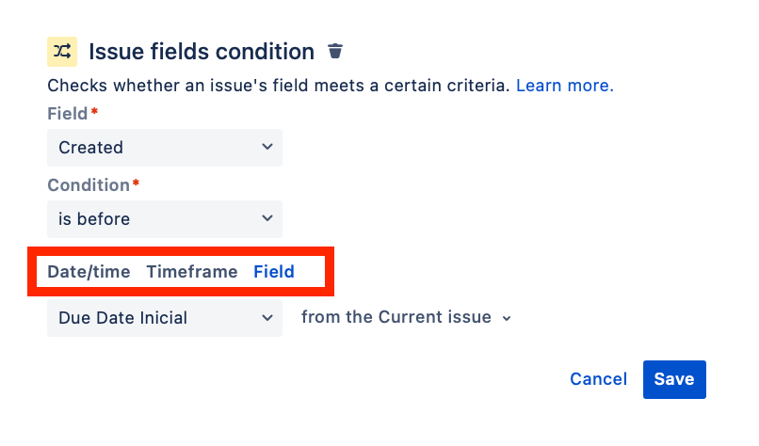The height and width of the screenshot is (446, 759).
Task: Open the Due Date Inicial dropdown
Action: click(165, 318)
